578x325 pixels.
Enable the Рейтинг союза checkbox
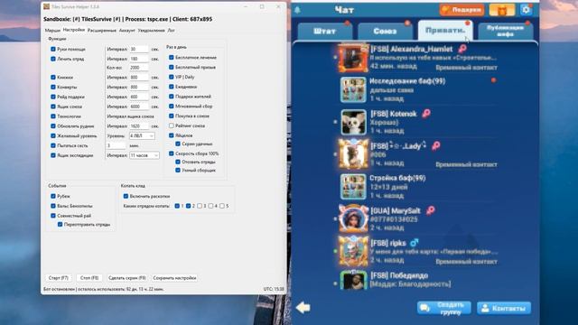click(x=172, y=125)
